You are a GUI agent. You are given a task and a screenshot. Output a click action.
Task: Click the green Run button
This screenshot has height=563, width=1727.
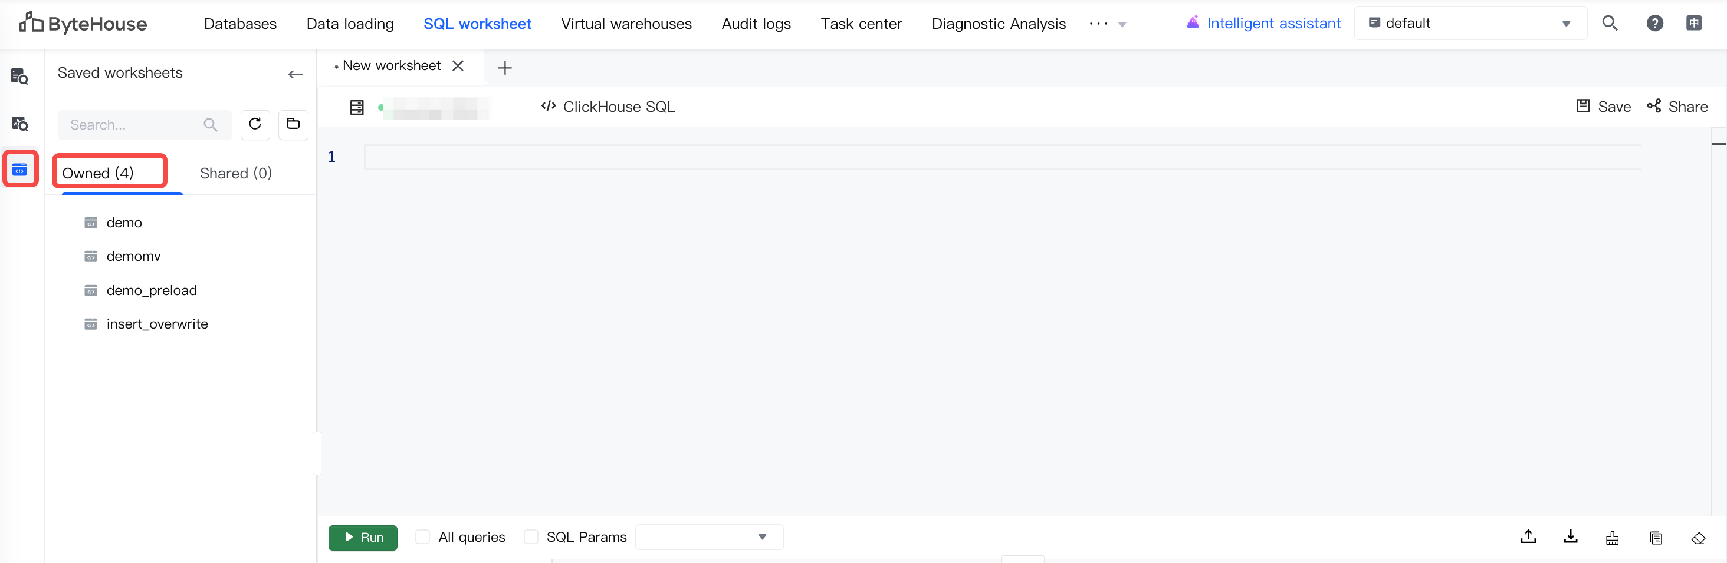point(363,538)
